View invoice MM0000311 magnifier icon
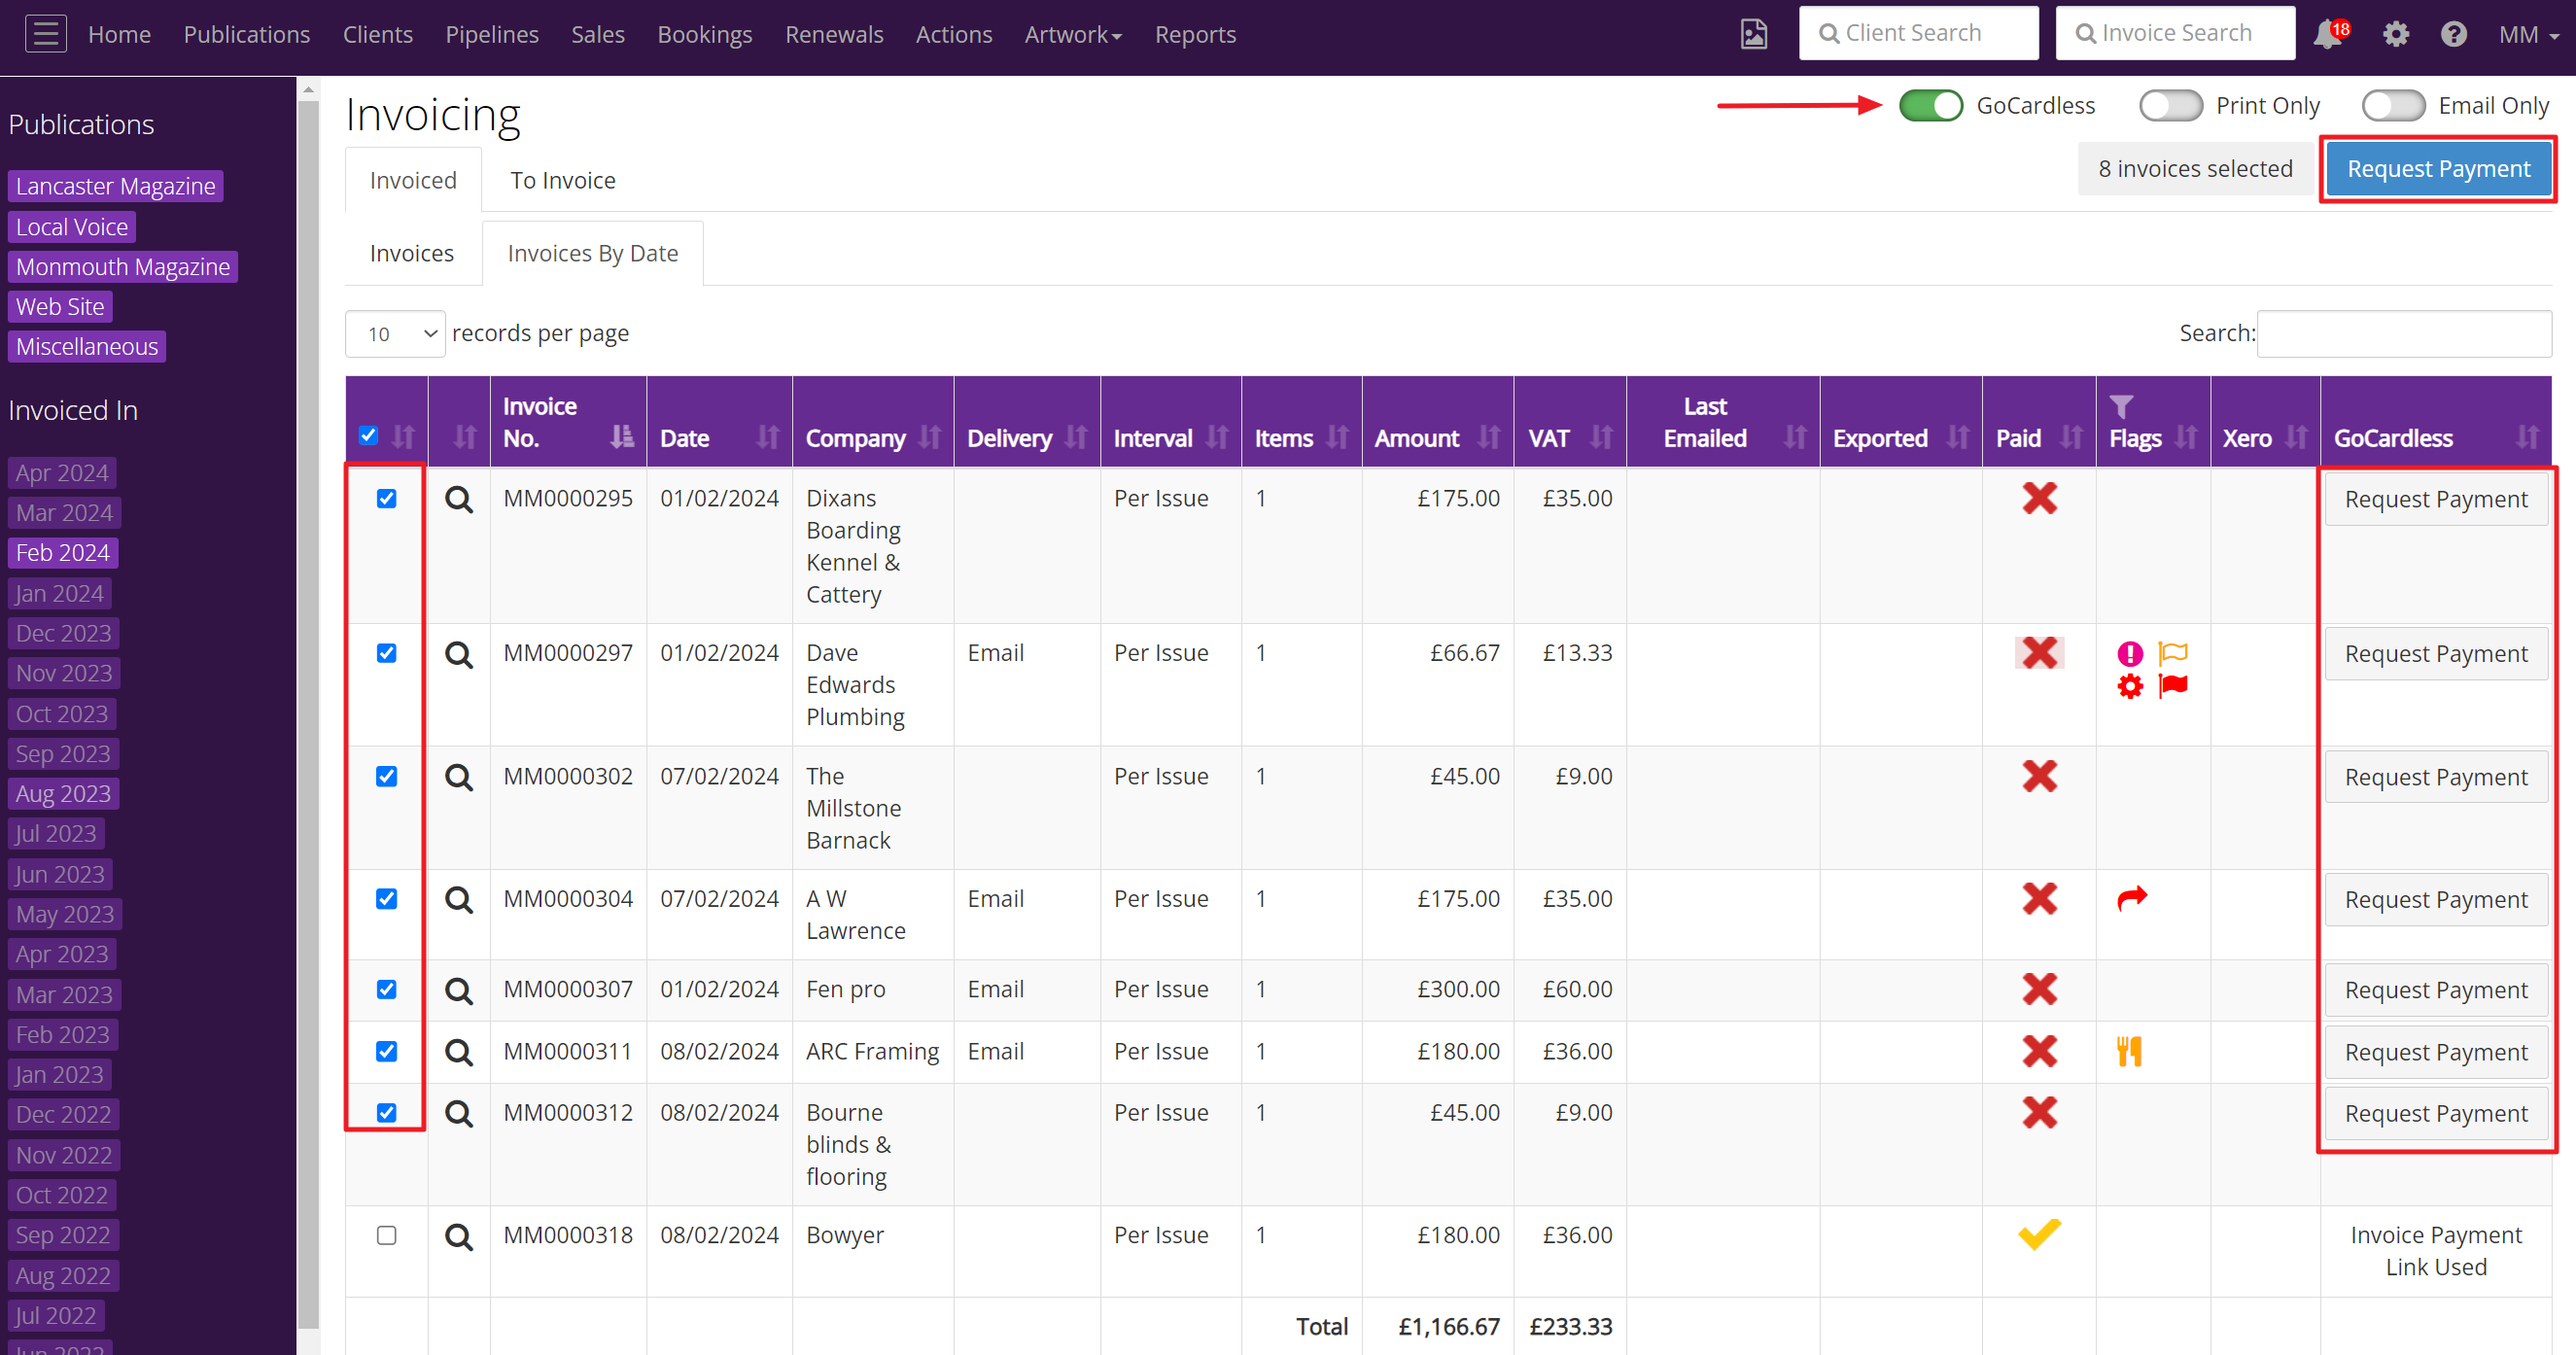 pos(459,1052)
